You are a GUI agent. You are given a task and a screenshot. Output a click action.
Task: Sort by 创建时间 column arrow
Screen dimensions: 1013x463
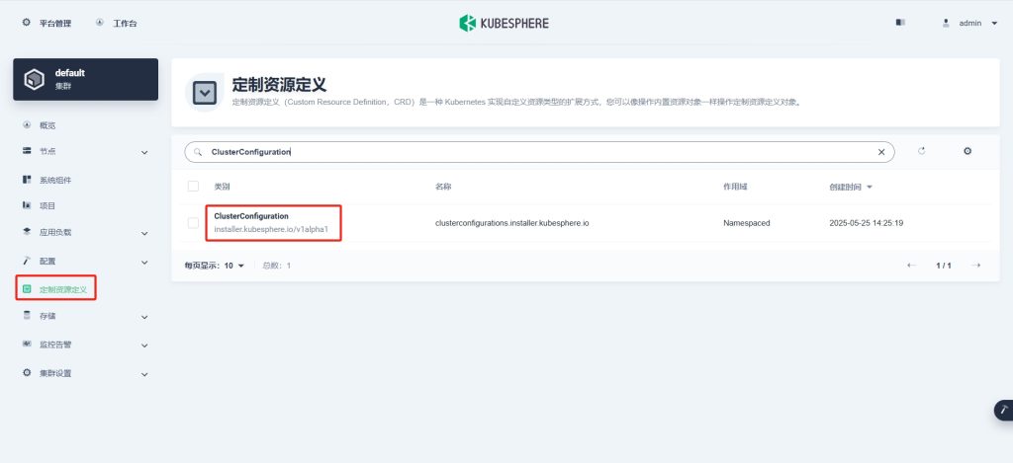click(869, 187)
